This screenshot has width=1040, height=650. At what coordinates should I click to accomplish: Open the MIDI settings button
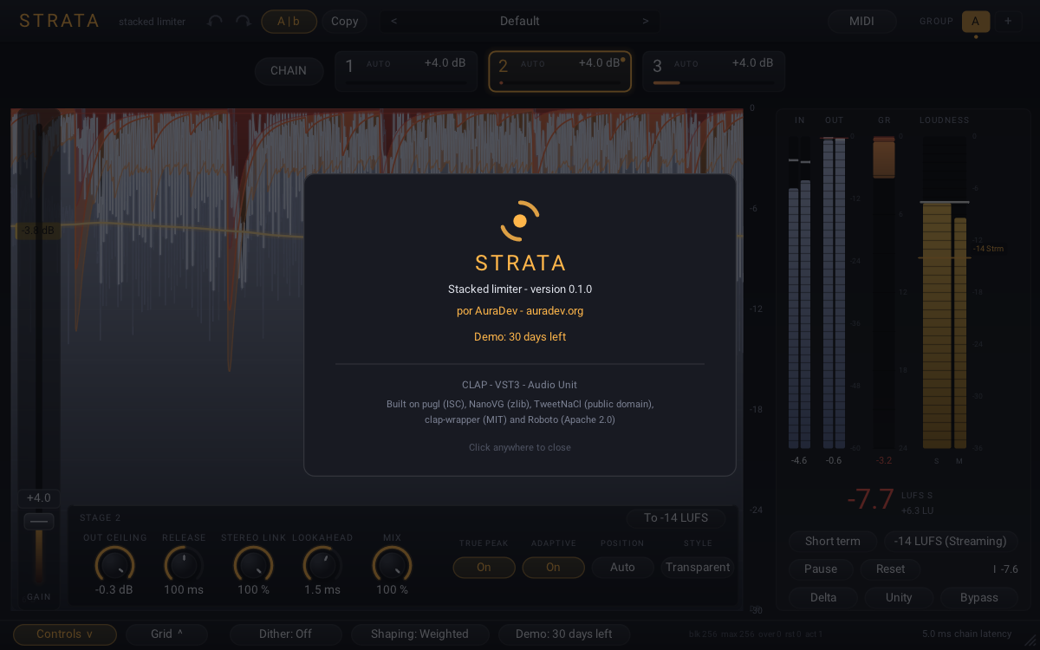861,21
